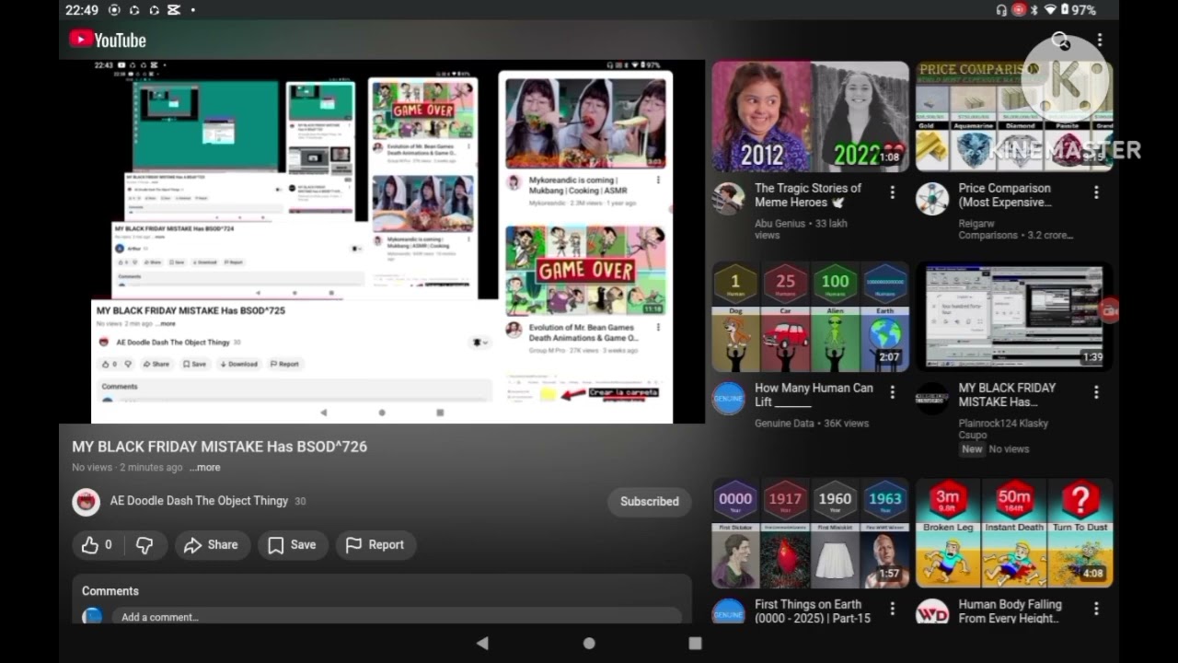Open options menu for Price Comparison video
The width and height of the screenshot is (1178, 663).
click(1096, 192)
